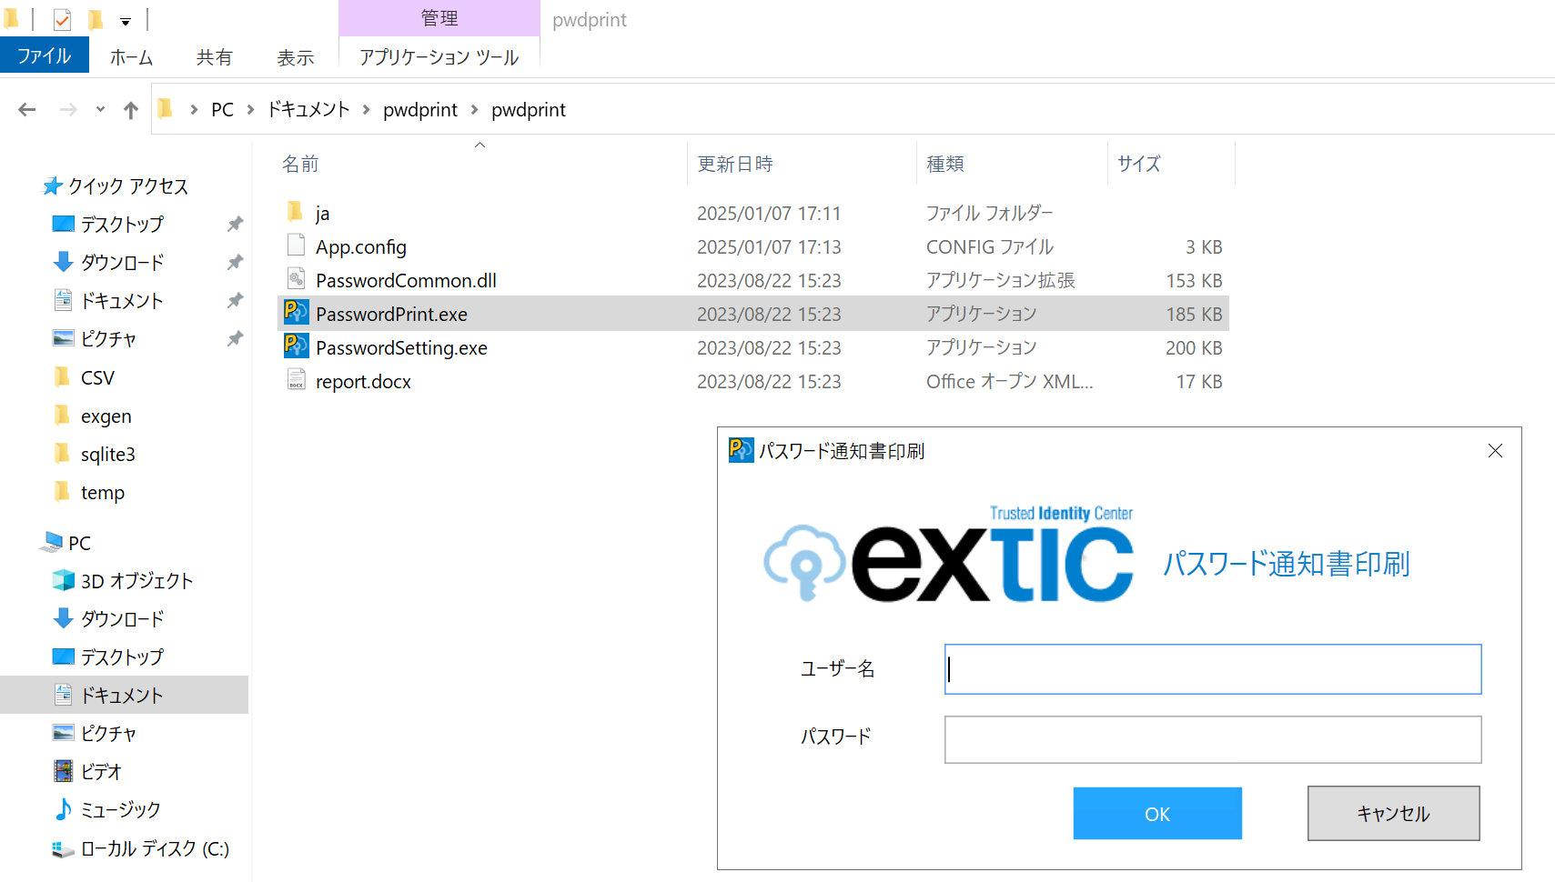The width and height of the screenshot is (1555, 882).
Task: Expand the chevron after PC in address bar
Action: (x=250, y=110)
